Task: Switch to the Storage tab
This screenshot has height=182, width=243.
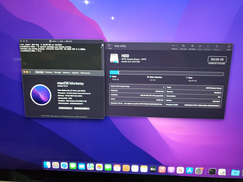Action: (x=58, y=73)
